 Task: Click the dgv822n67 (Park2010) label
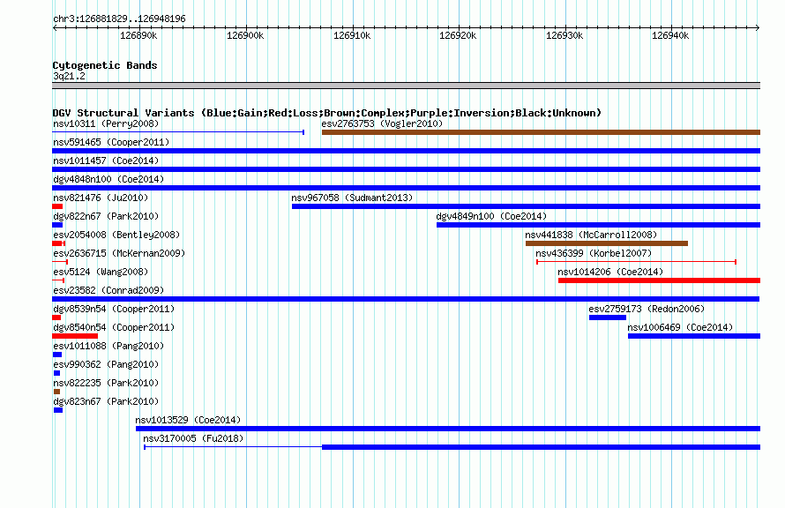[106, 216]
